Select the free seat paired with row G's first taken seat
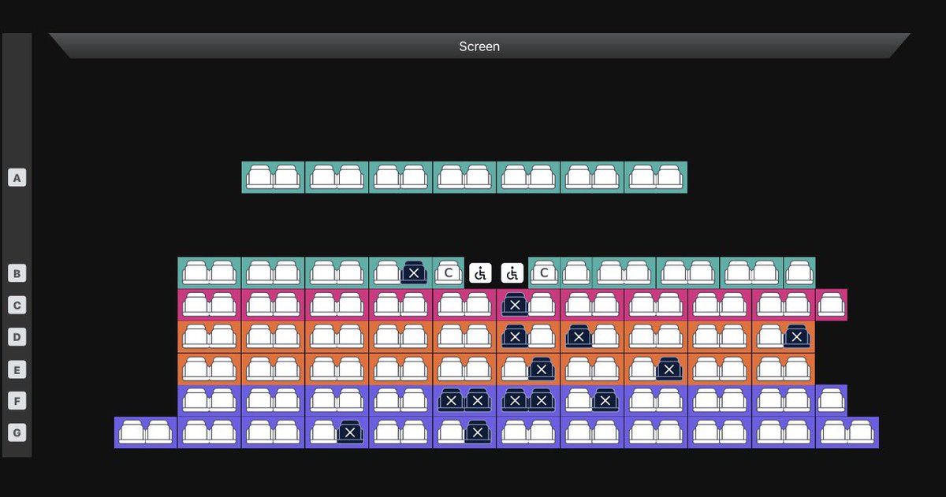 tap(323, 432)
